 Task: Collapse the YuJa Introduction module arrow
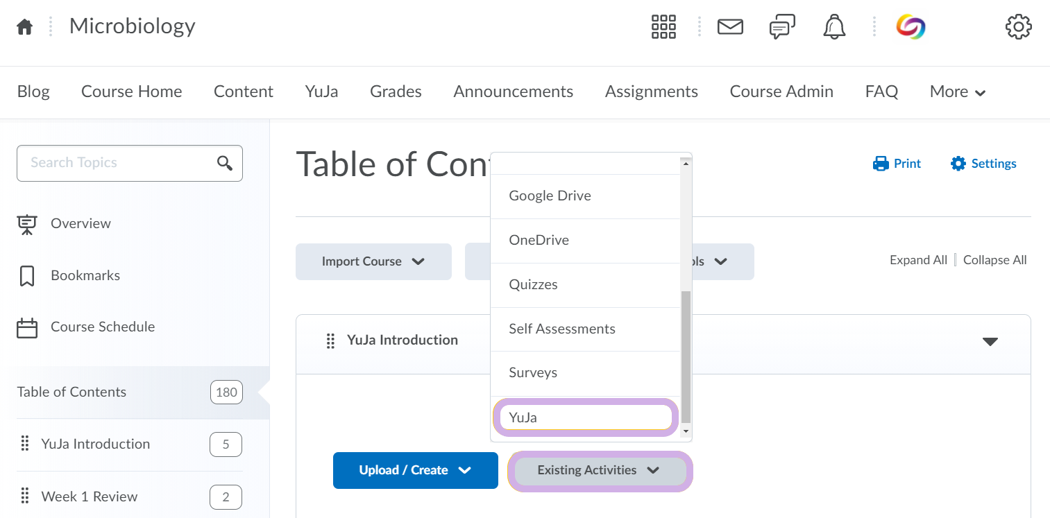(990, 341)
